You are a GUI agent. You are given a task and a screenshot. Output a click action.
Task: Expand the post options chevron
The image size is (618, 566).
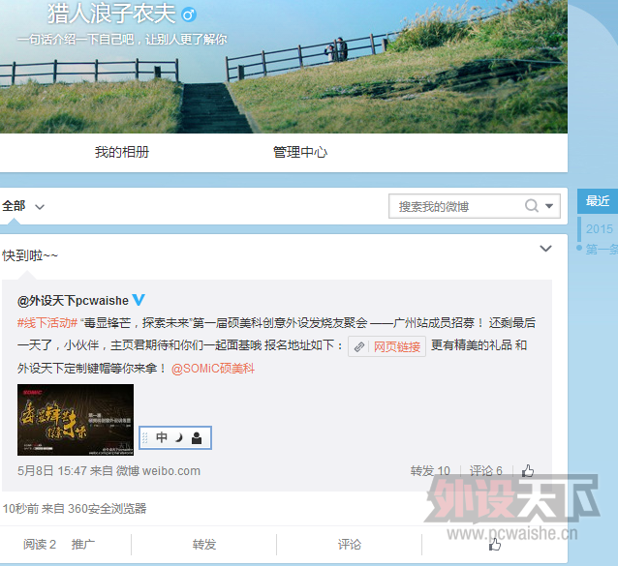pos(545,249)
